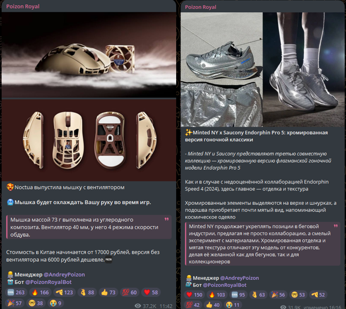Open the four-view mouse image
The image size is (346, 309).
89,140
